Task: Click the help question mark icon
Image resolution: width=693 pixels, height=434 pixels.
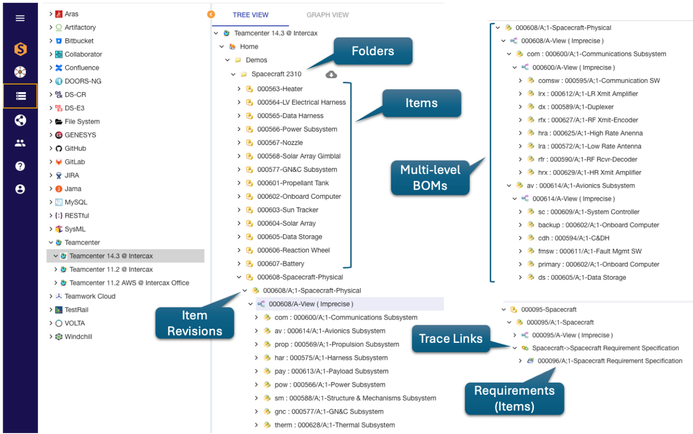Action: point(20,166)
